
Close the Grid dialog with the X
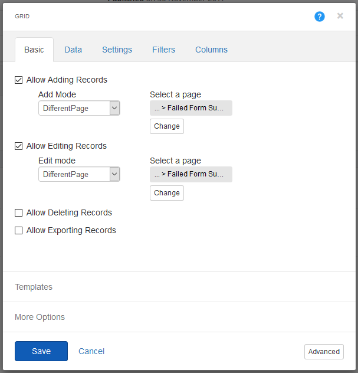tap(340, 16)
